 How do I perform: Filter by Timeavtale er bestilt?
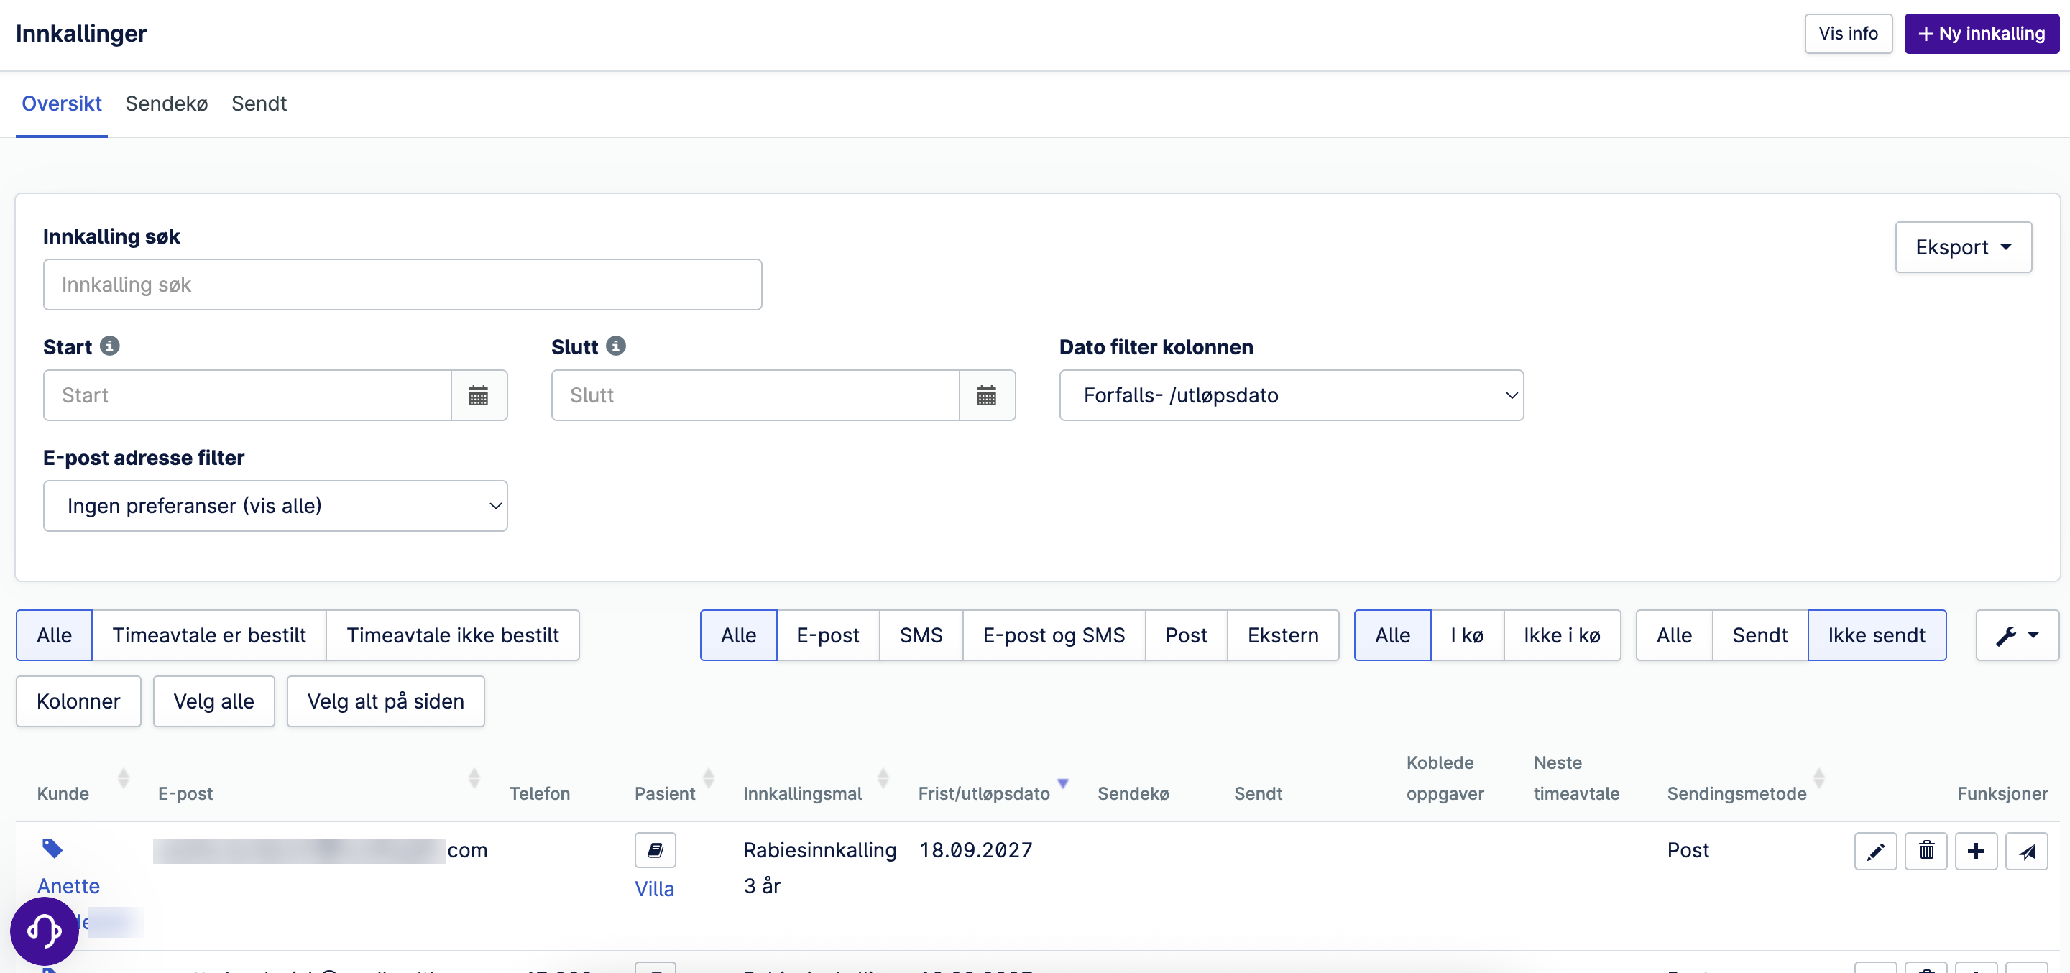(x=209, y=635)
